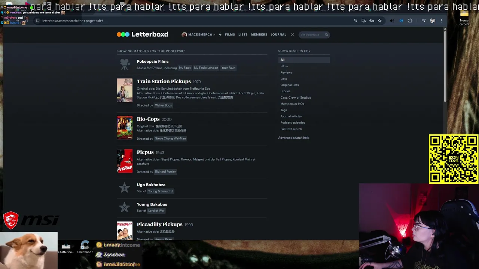Click the Young & Beautiful film tag
The height and width of the screenshot is (269, 479).
click(x=161, y=191)
